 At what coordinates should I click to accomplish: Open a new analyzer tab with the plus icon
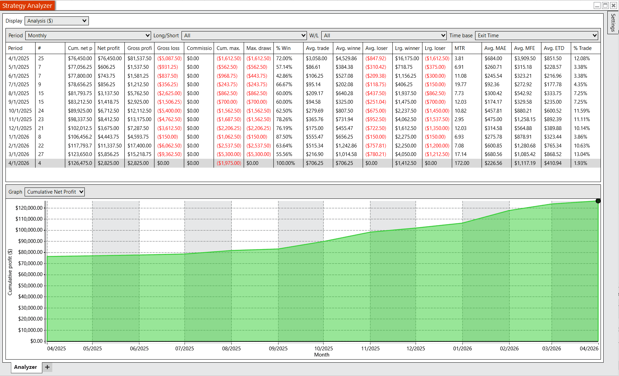click(47, 367)
